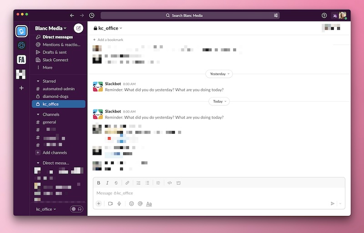This screenshot has width=364, height=233.
Task: Open Mentions & reactions
Action: click(58, 45)
